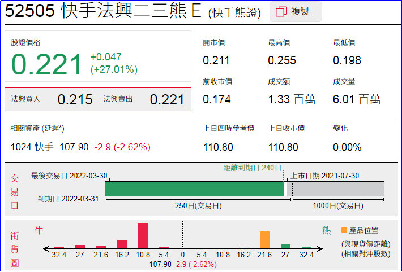
Task: Click spot price 107.90 below chart axis
Action: click(x=160, y=264)
